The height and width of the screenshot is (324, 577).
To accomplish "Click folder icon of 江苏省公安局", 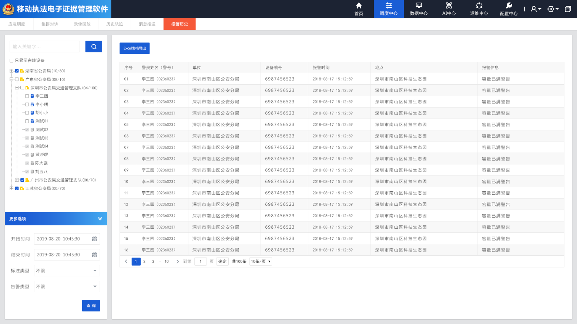I will click(22, 188).
